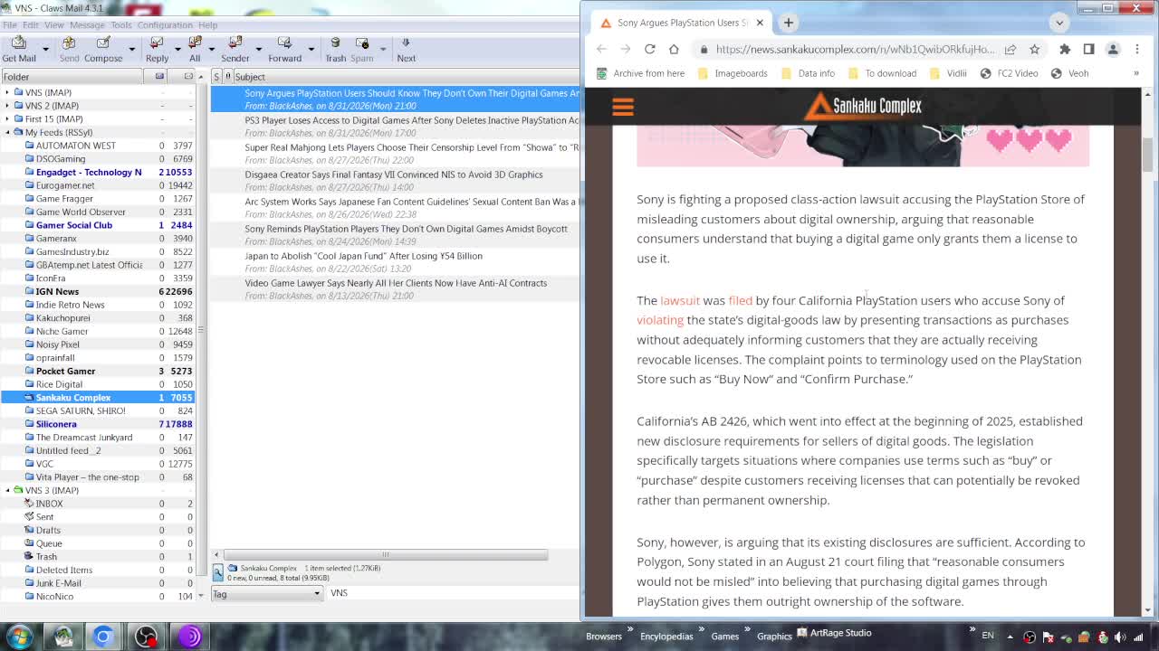Click the browser page vertical scrollbar thumb

coord(1147,155)
